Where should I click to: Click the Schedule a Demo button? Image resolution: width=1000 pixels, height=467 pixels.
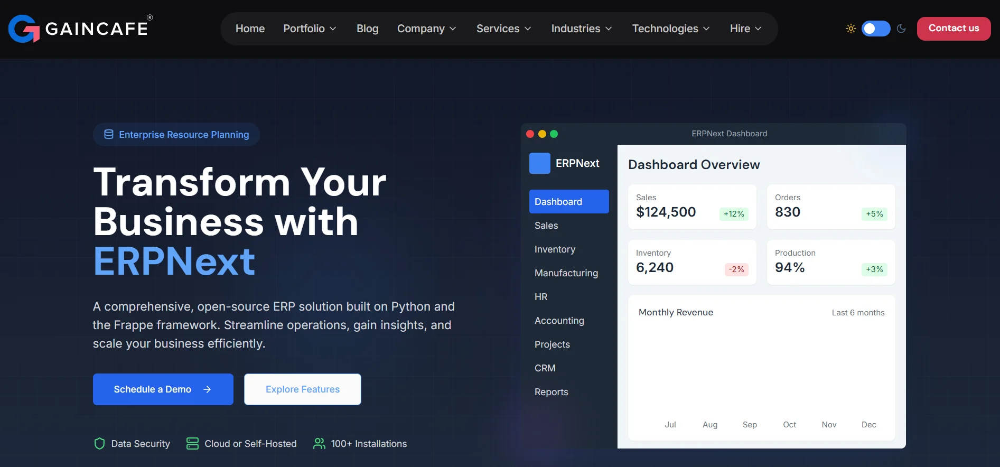pyautogui.click(x=163, y=389)
